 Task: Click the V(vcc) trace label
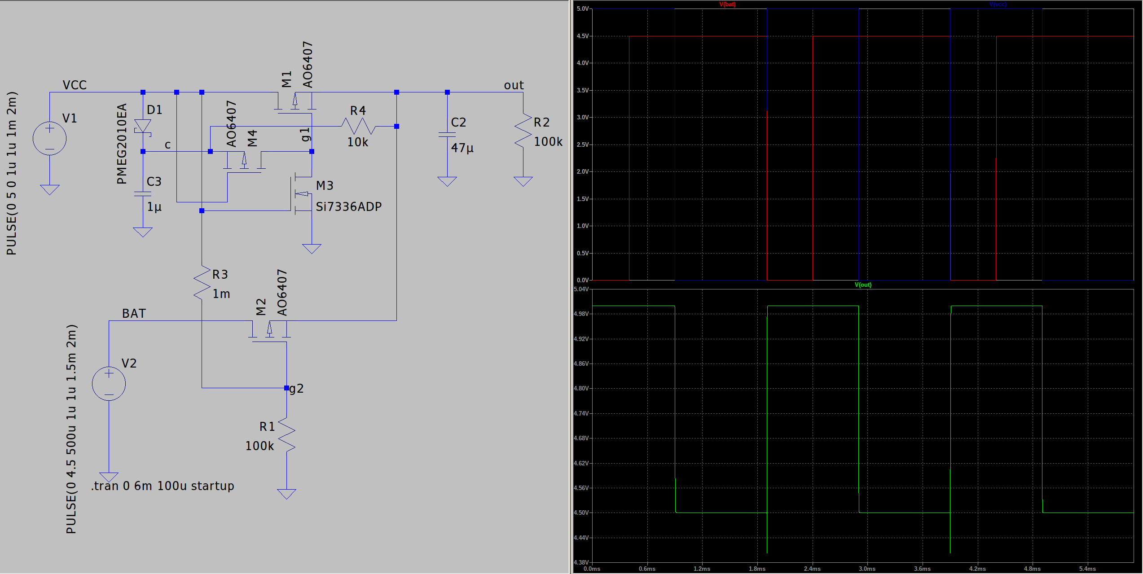pos(998,4)
